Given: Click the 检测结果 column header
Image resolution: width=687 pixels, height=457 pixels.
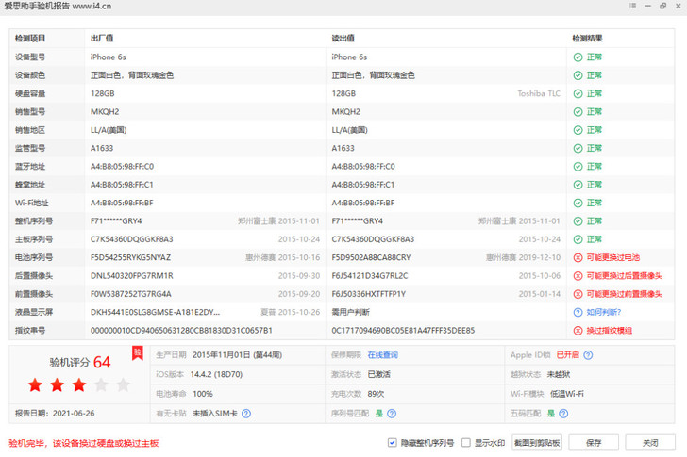Looking at the screenshot, I should click(x=588, y=39).
